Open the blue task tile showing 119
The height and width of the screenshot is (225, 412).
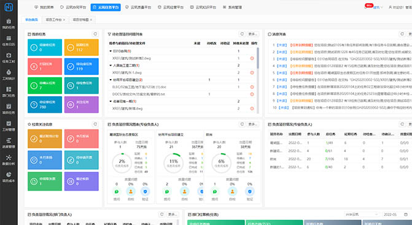(82, 67)
